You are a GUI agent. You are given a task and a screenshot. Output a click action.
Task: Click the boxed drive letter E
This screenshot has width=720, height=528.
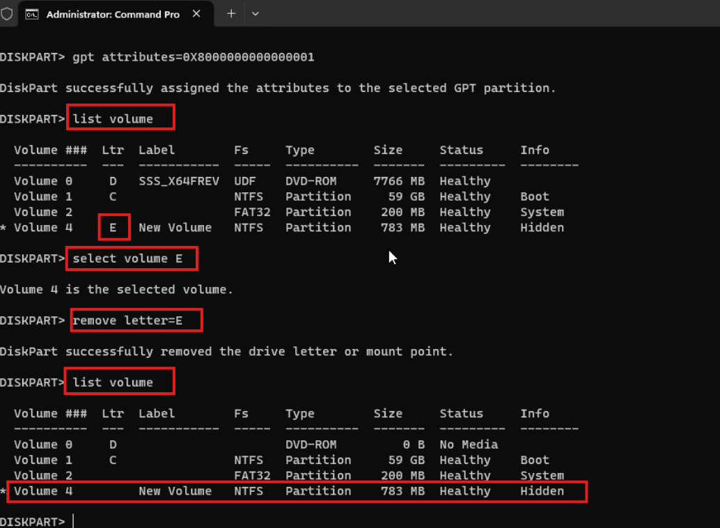coord(113,228)
